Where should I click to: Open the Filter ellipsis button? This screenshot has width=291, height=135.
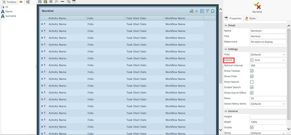click(284, 55)
